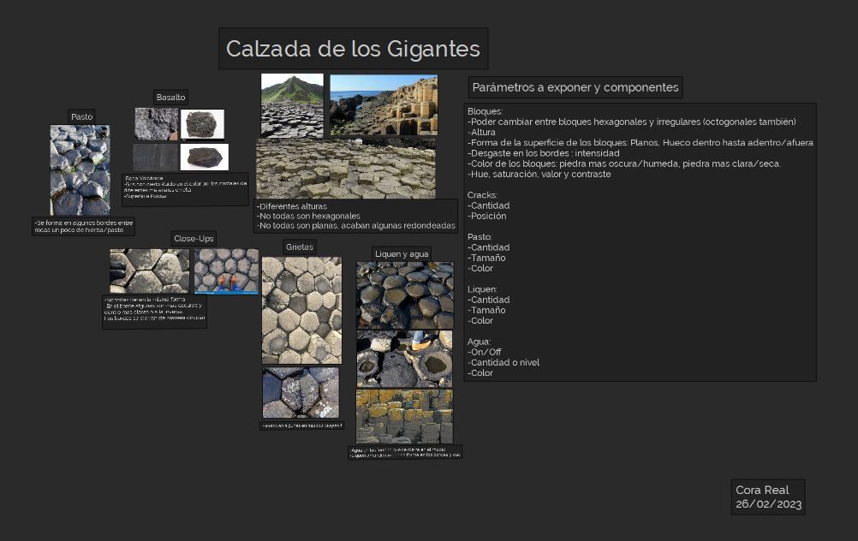The image size is (858, 541).
Task: Click the Pasto label
Action: pyautogui.click(x=81, y=116)
